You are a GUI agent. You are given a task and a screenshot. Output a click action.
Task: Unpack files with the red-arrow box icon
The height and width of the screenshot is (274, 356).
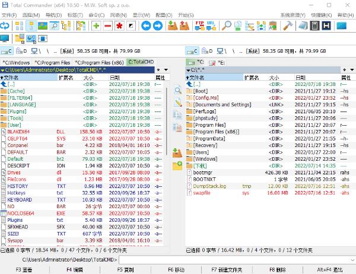185,26
